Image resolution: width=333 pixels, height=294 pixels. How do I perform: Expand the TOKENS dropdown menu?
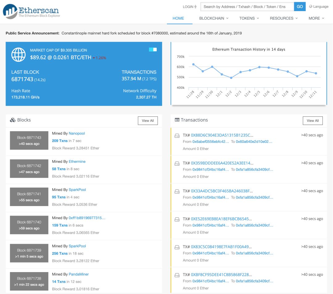249,18
